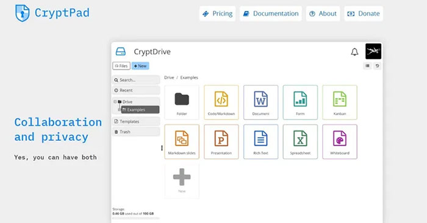Create a new Document

tap(260, 102)
